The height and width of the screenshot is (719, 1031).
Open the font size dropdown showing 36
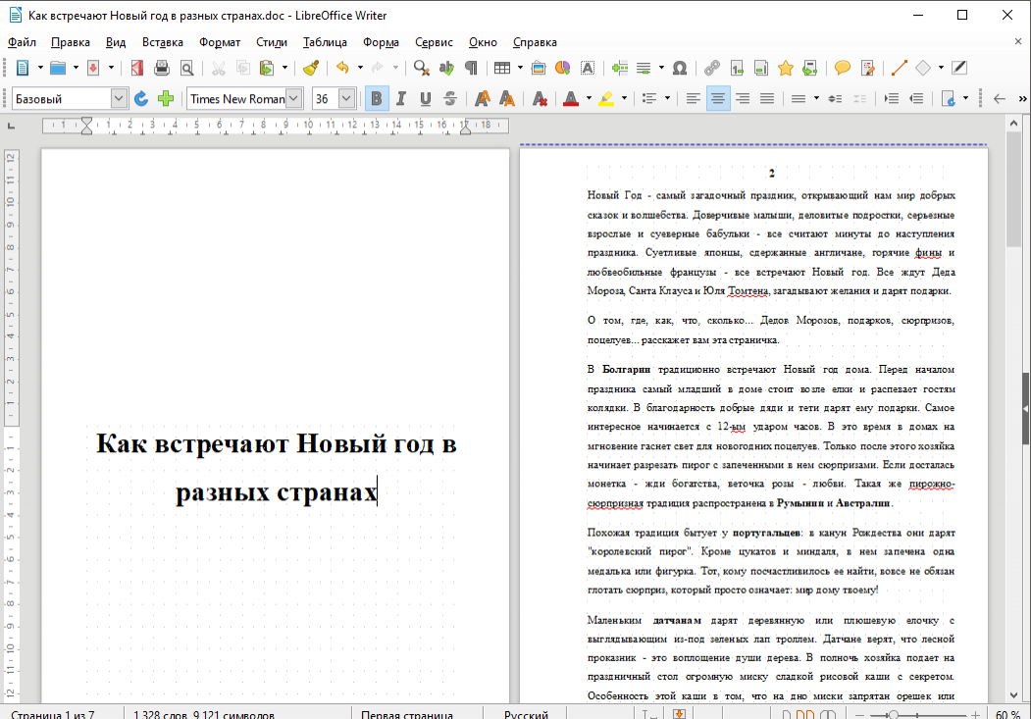346,98
